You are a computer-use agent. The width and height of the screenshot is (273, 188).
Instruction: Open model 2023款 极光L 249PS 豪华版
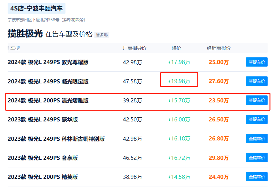(43, 120)
